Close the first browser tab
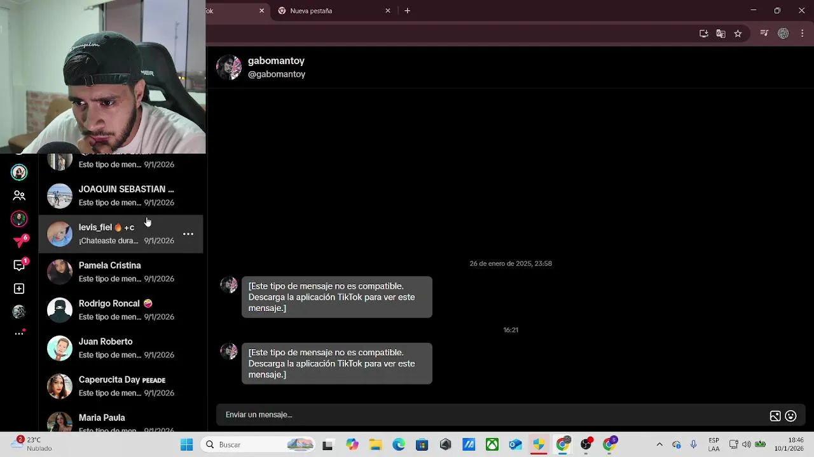 [x=261, y=11]
